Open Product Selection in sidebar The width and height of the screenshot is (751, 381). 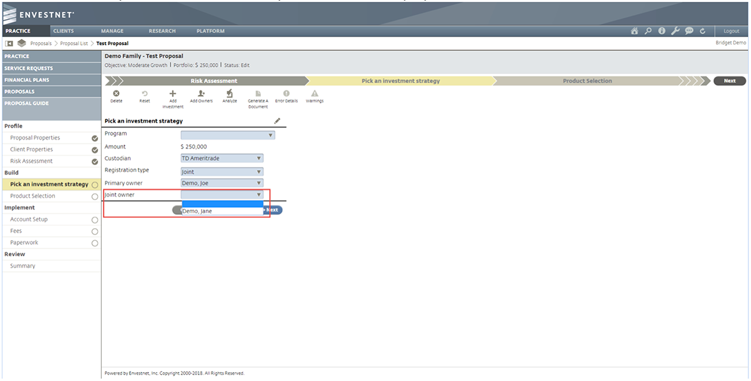(32, 196)
